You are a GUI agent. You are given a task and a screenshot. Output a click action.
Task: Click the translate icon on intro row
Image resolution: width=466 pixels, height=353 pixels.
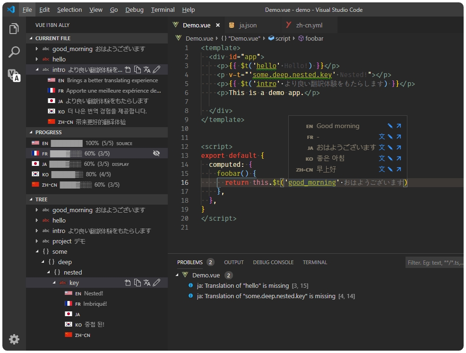tap(147, 70)
